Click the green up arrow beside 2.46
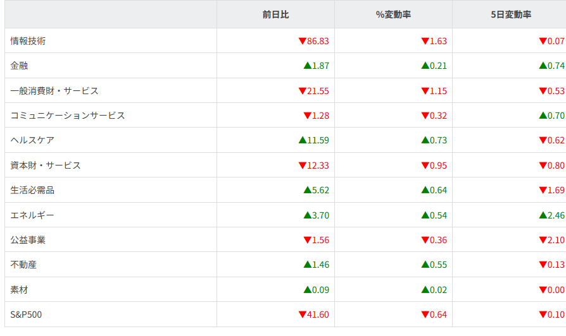The height and width of the screenshot is (336, 566). (543, 215)
